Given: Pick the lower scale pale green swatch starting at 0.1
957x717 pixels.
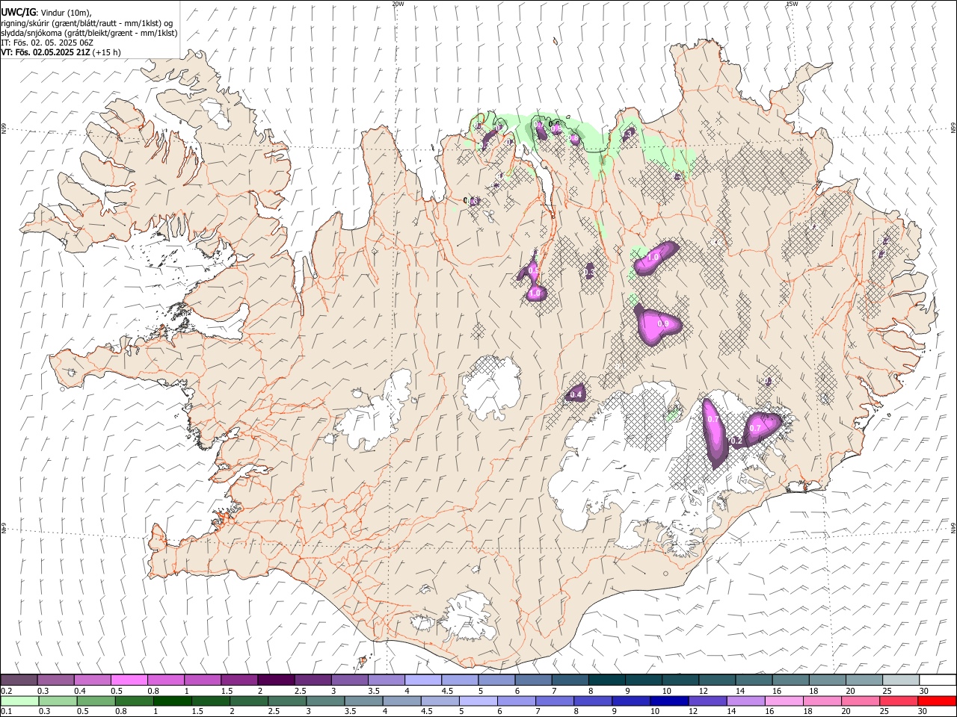Looking at the screenshot, I should click(x=19, y=701).
